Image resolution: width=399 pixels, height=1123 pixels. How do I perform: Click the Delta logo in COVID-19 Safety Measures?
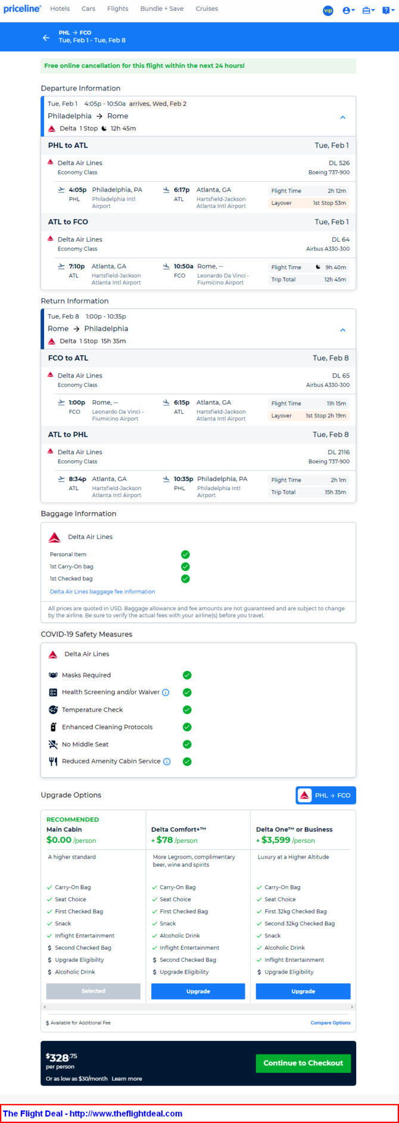[x=53, y=654]
